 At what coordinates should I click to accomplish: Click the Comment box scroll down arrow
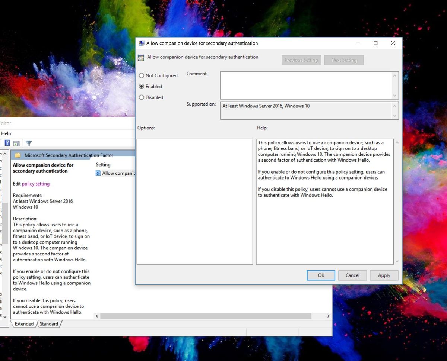395,96
